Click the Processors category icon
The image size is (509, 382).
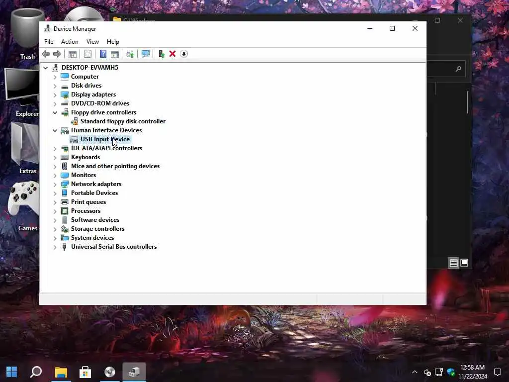[x=65, y=211]
